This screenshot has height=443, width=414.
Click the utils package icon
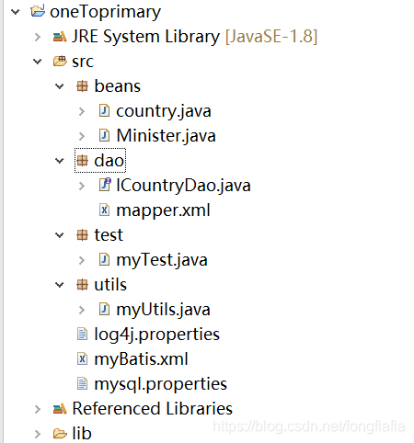point(82,285)
